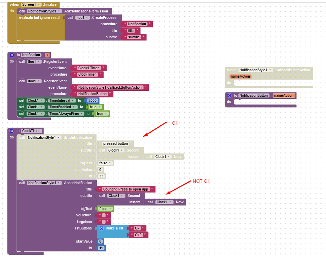Toggle the true value for TimerEnabled
The image size is (326, 257).
click(95, 107)
